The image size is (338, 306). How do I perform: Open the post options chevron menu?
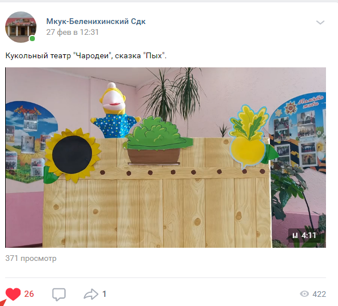pos(320,22)
